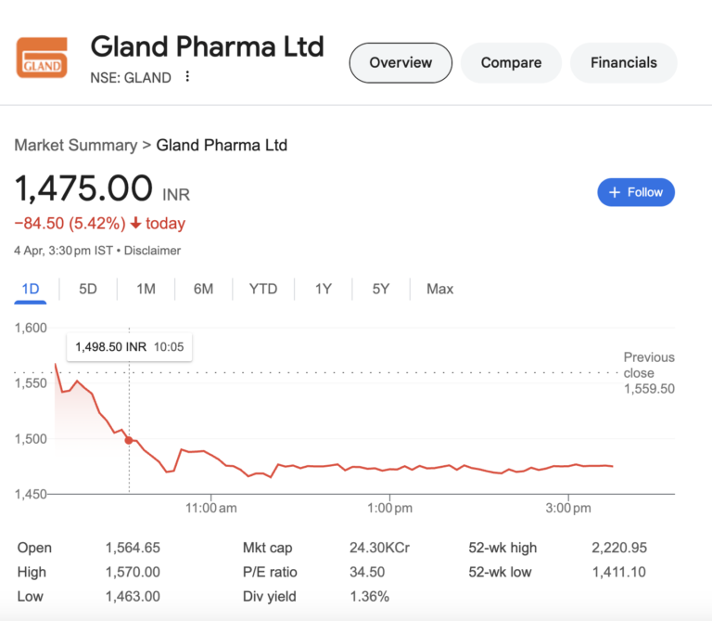Select the 1D chart range
The image size is (712, 621).
(31, 289)
